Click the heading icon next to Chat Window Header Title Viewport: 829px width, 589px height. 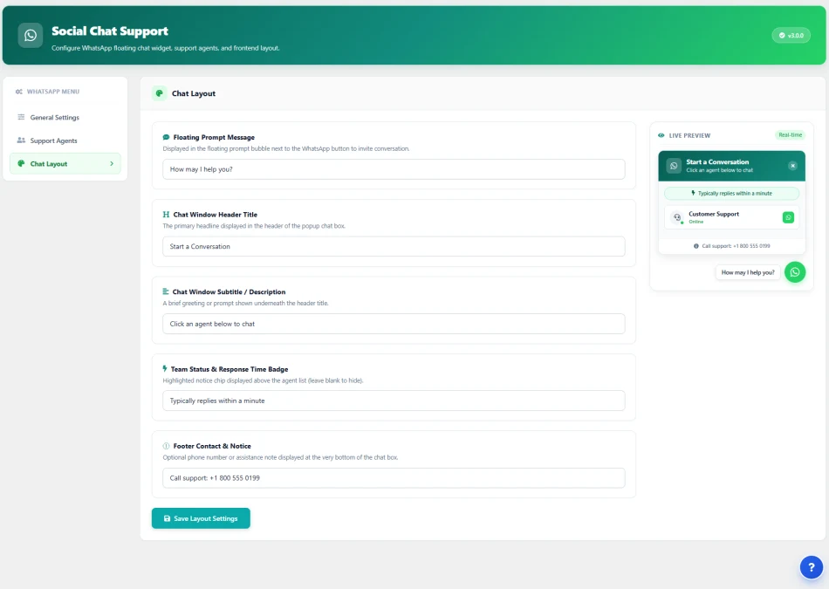tap(166, 214)
